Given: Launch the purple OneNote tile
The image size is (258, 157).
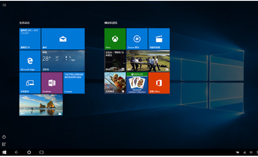Looking at the screenshot, I should pyautogui.click(x=52, y=83).
